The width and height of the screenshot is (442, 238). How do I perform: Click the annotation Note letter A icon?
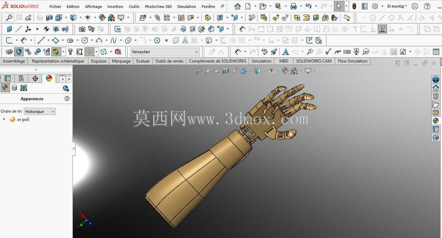tap(286, 52)
